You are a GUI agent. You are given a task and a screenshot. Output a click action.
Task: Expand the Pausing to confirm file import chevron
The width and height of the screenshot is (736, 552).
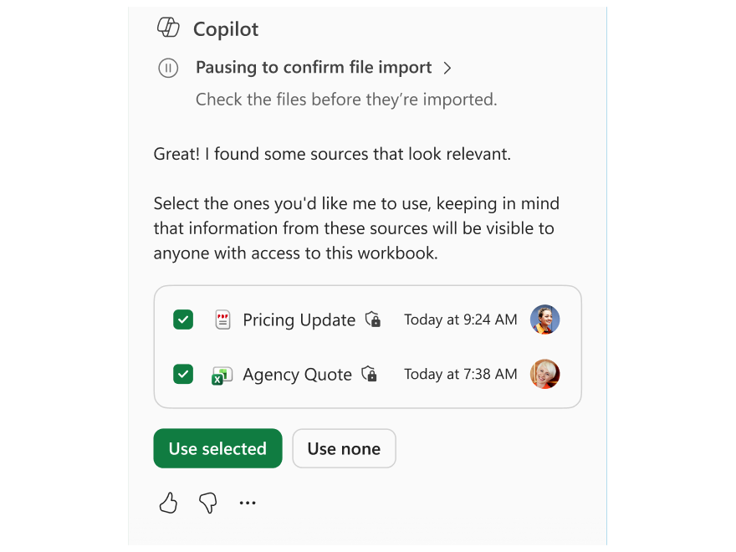(x=448, y=68)
